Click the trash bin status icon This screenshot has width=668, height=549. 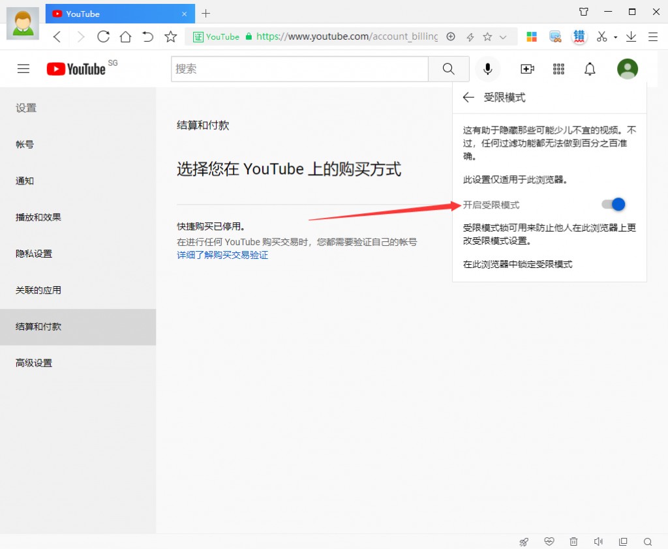click(573, 541)
